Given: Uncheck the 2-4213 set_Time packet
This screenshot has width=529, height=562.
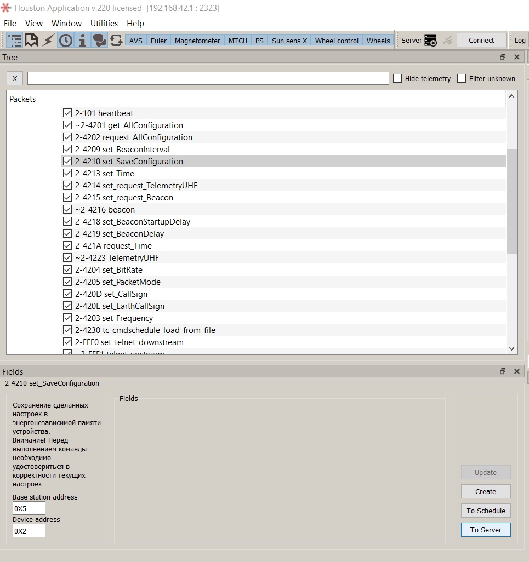Looking at the screenshot, I should pyautogui.click(x=67, y=174).
